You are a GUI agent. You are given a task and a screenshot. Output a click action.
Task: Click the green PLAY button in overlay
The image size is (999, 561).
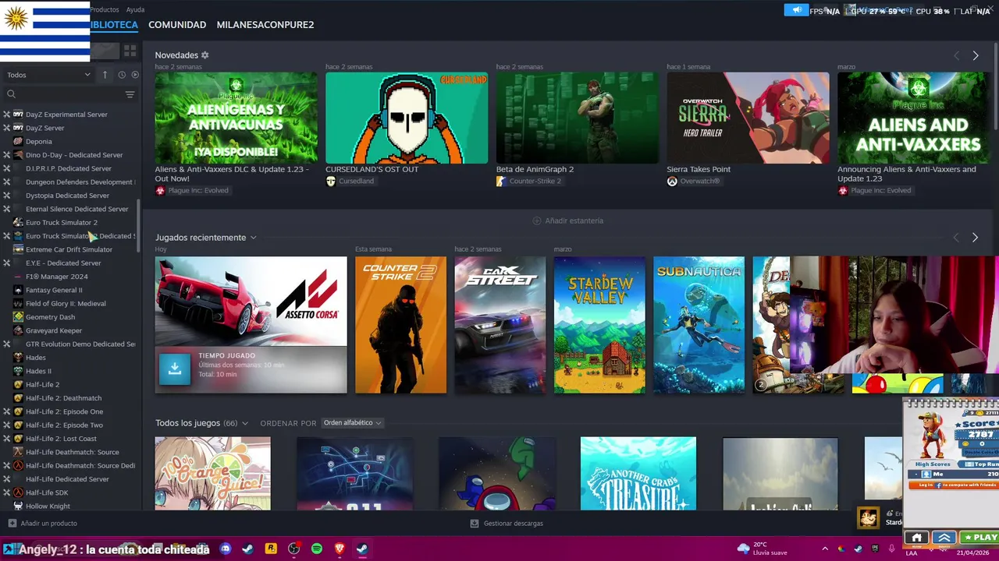(980, 538)
